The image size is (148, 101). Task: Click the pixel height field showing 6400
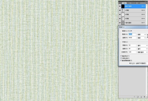[x=132, y=38]
